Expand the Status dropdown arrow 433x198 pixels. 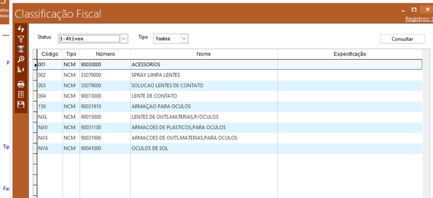coord(124,39)
